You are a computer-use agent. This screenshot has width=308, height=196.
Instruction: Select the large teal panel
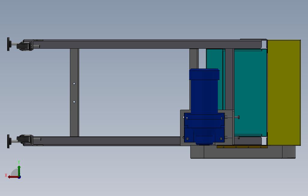pos(251,93)
